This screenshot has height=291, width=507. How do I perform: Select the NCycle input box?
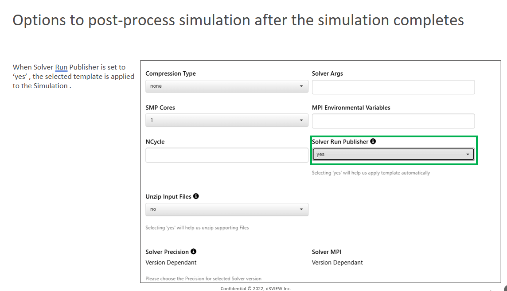click(226, 155)
